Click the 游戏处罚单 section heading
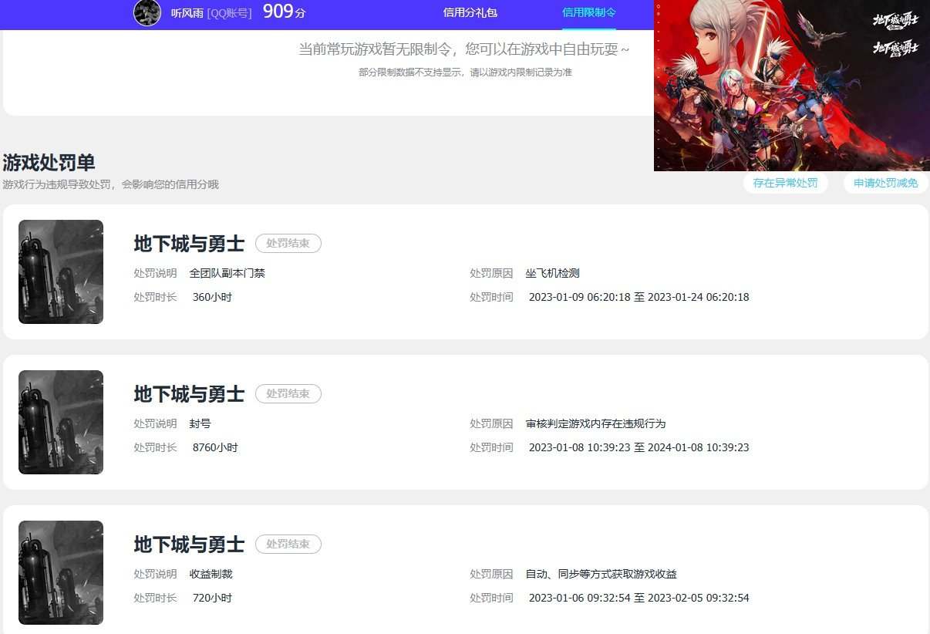 pos(49,163)
